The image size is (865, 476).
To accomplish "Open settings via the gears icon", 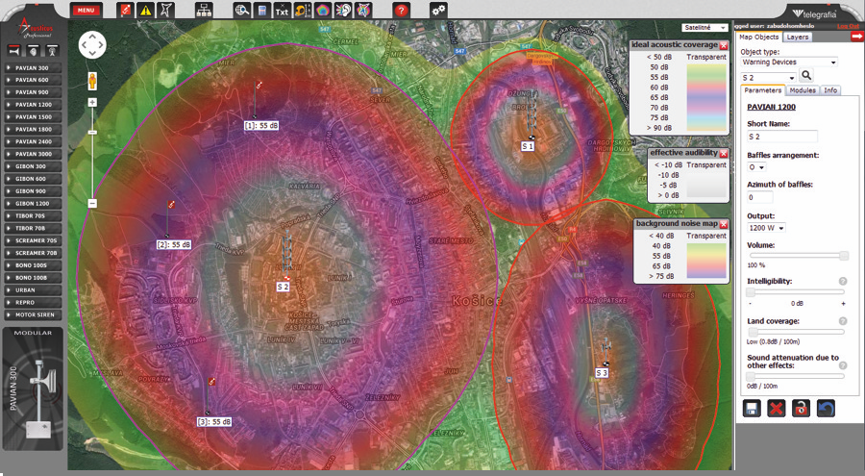I will click(438, 10).
